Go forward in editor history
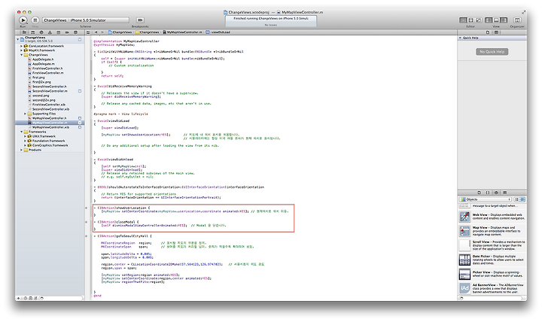The width and height of the screenshot is (542, 322). pos(102,32)
